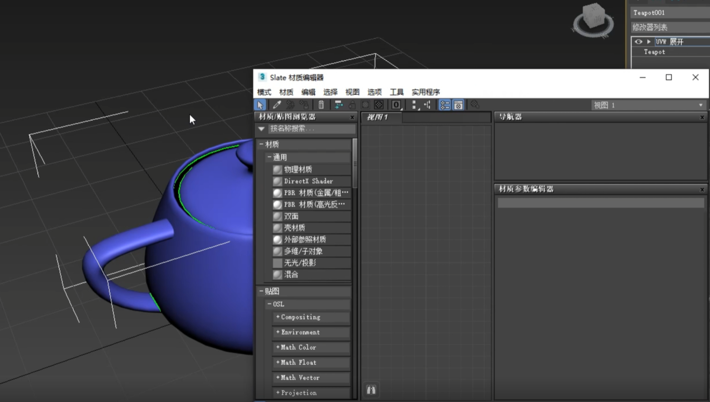This screenshot has height=402, width=710.
Task: Click the DirectX Shader sphere icon
Action: (x=278, y=181)
